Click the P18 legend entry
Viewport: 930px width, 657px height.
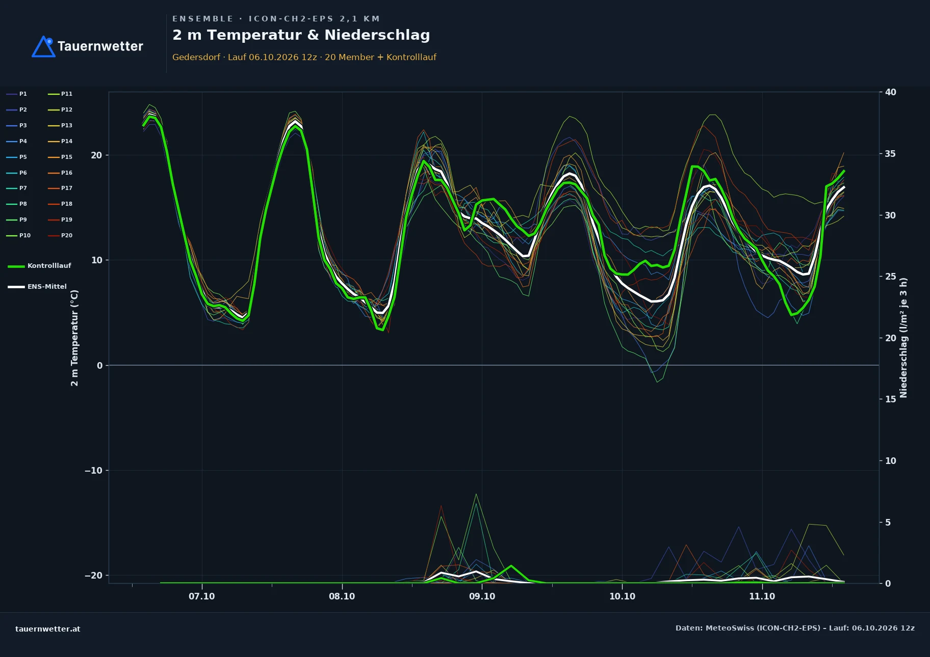pyautogui.click(x=60, y=204)
